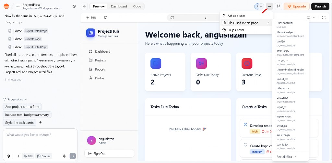The width and height of the screenshot is (332, 163).
Task: Attach file with plus icon in chat box
Action: coord(18,156)
